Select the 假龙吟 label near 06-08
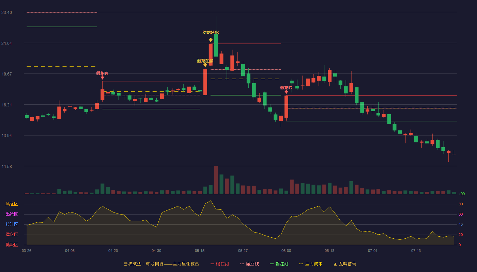477x272 pixels. click(x=286, y=87)
